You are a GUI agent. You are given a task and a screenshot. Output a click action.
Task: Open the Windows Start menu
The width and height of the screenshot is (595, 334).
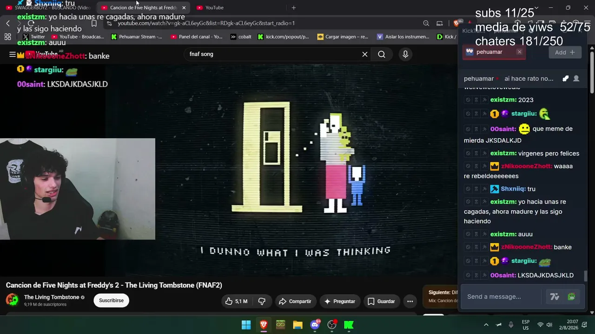coord(246,325)
